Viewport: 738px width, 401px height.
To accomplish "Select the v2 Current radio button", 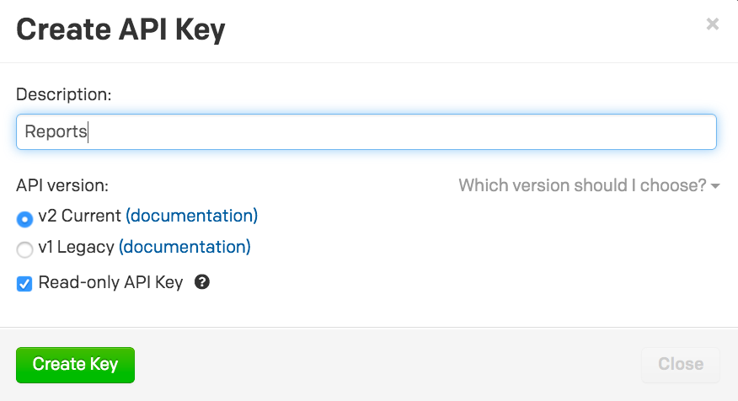I will pyautogui.click(x=24, y=219).
